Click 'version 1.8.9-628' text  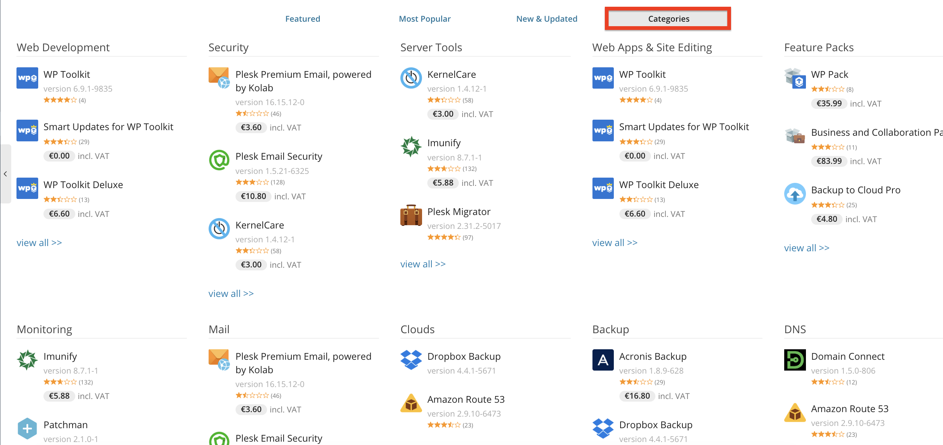[x=651, y=371]
